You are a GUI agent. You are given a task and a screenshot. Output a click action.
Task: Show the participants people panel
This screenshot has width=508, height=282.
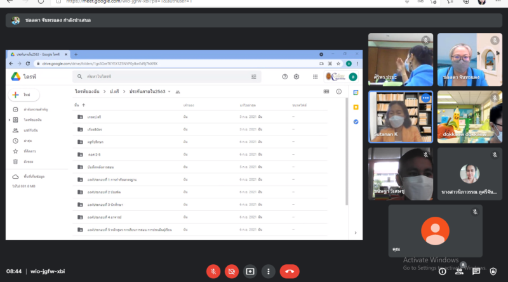click(x=459, y=271)
